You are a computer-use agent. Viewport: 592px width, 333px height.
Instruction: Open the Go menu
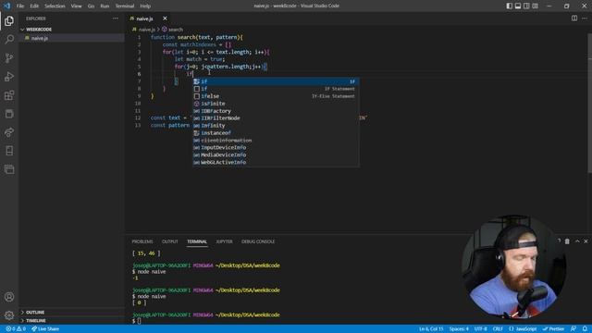point(91,6)
